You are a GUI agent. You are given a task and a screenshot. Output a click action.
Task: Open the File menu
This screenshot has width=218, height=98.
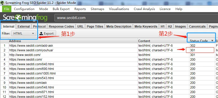click(x=6, y=9)
